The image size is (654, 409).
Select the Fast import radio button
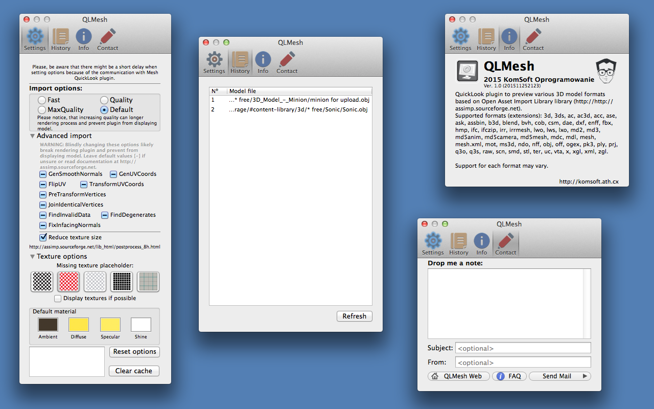(x=42, y=100)
